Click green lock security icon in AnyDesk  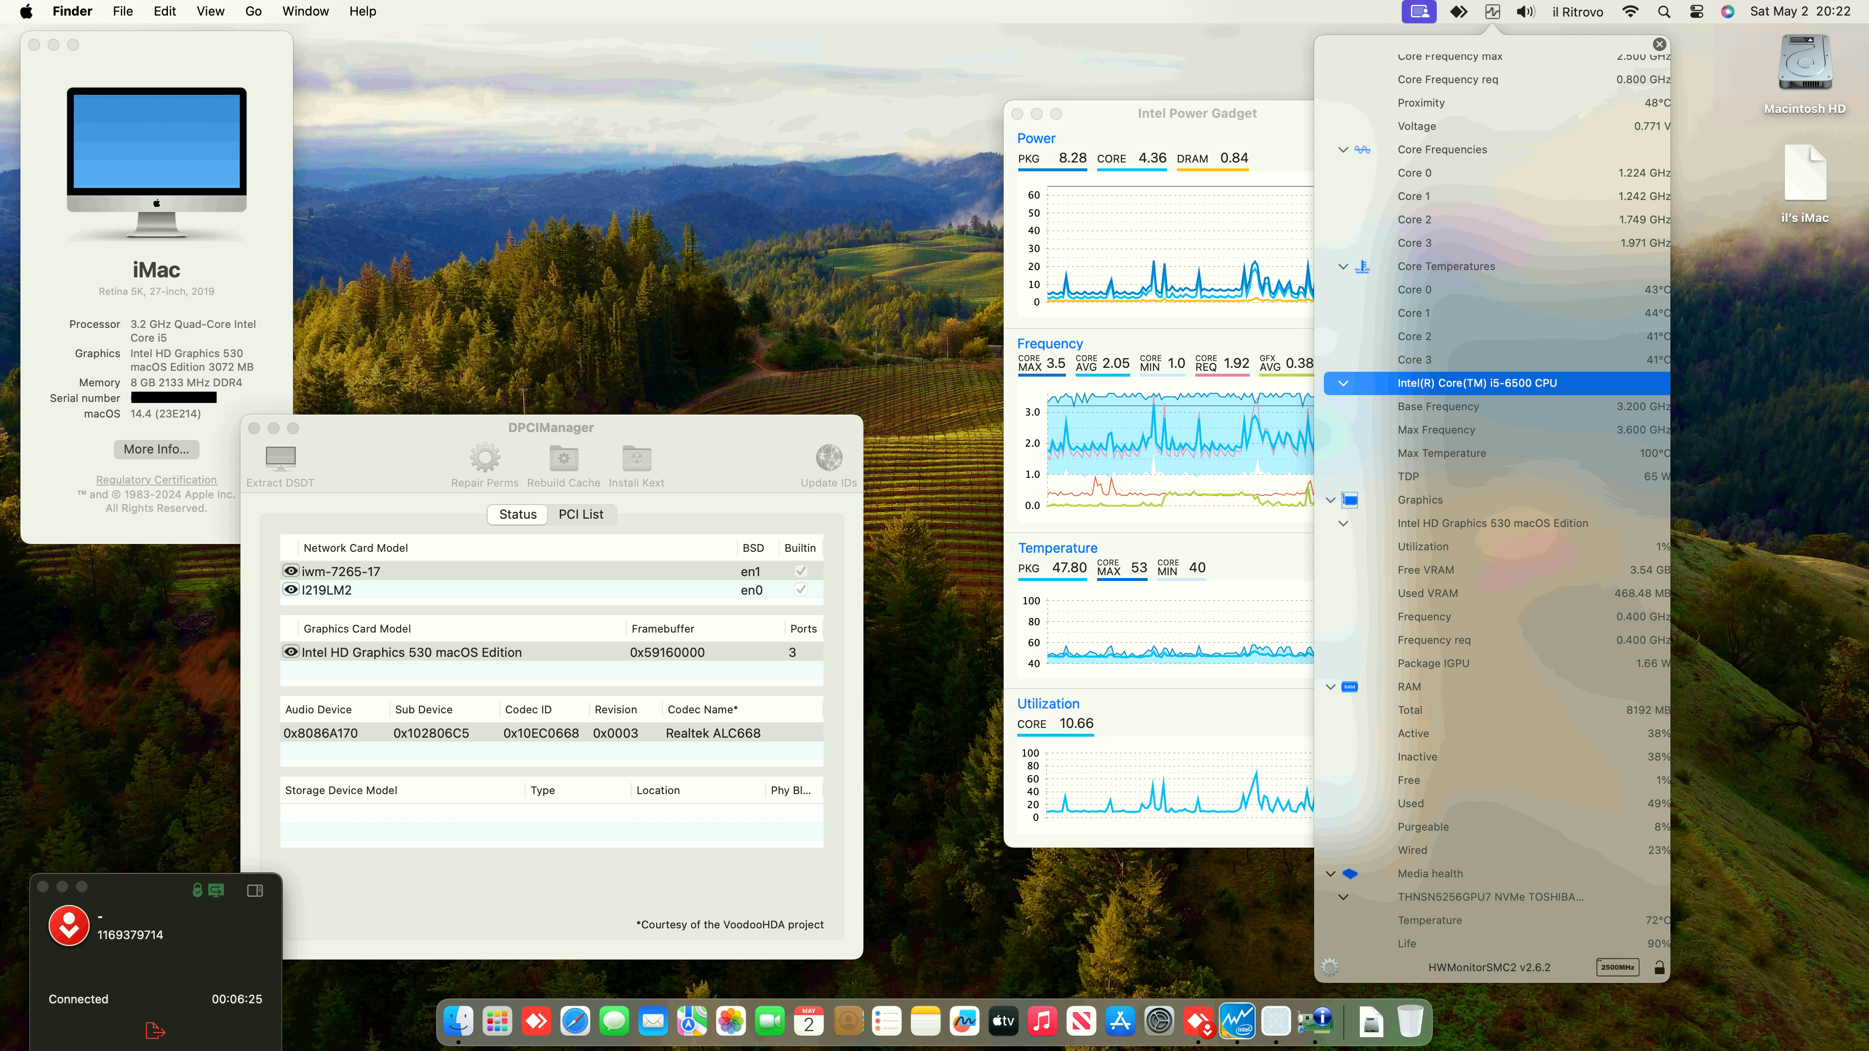pyautogui.click(x=197, y=890)
